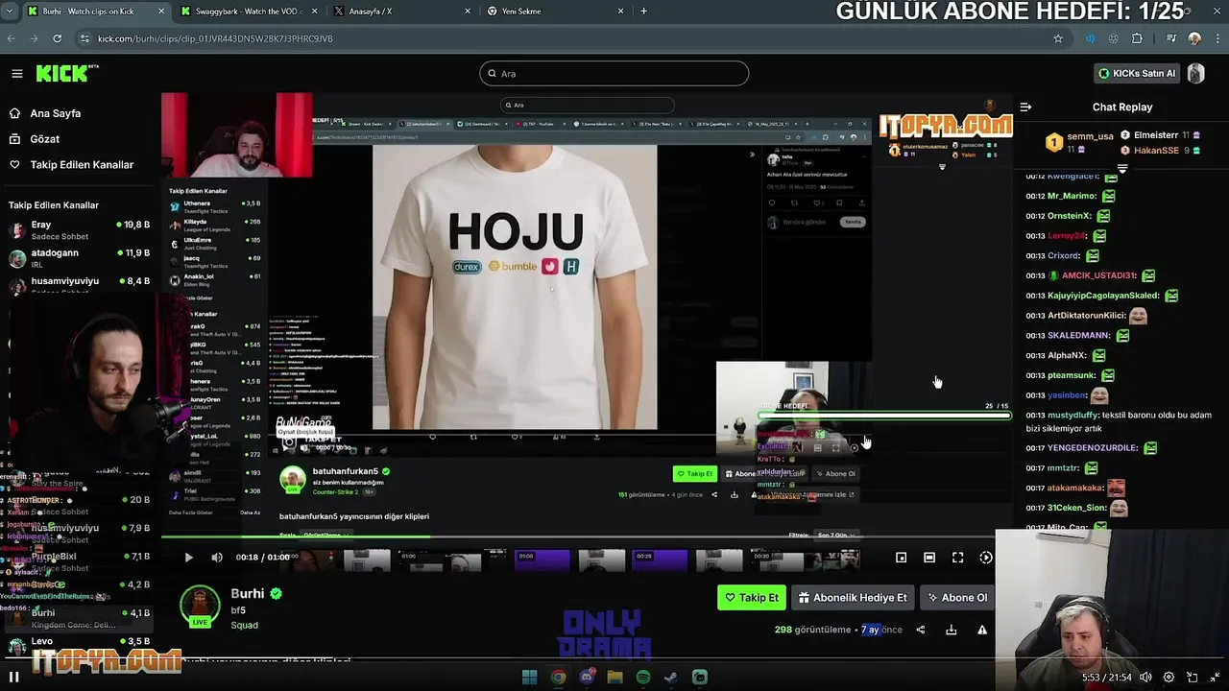Open Chrome media controls icon
The image size is (1229, 691).
coord(1171,38)
